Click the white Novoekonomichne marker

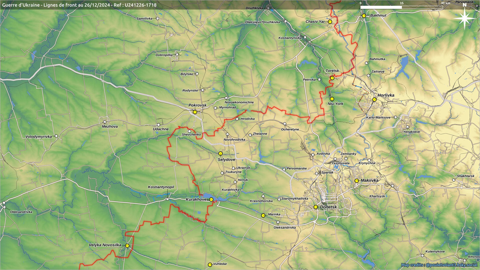click(x=226, y=98)
